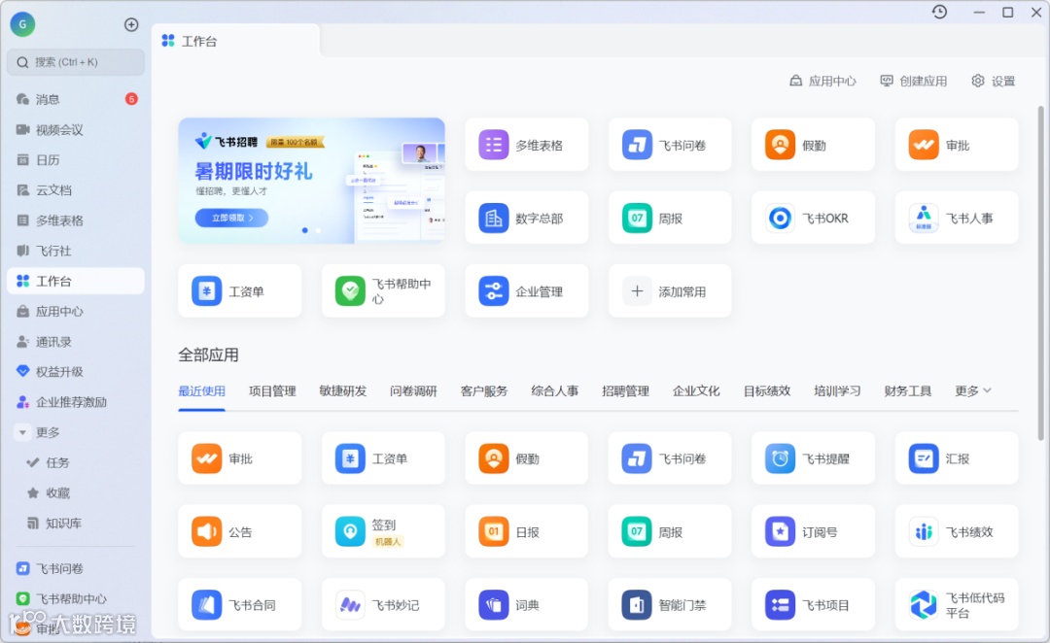This screenshot has height=643, width=1050.
Task: Open the 飞书妙记 app
Action: 383,605
